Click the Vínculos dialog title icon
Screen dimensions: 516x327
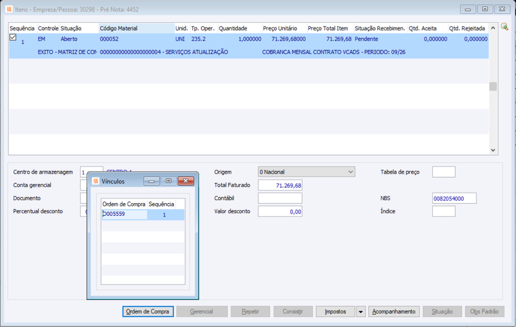96,181
